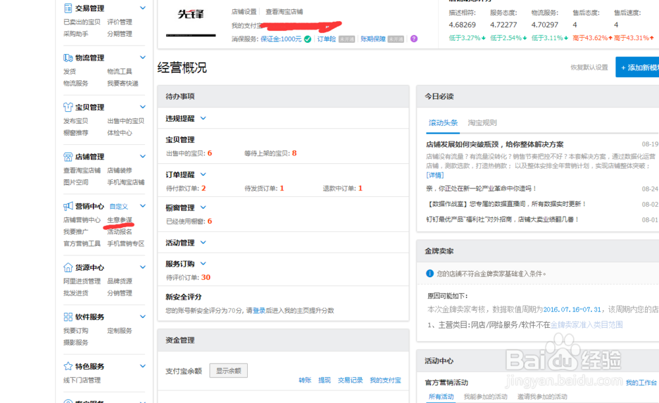This screenshot has height=403, width=659.
Task: Open 发布宝贝 in sidebar
Action: pyautogui.click(x=76, y=121)
